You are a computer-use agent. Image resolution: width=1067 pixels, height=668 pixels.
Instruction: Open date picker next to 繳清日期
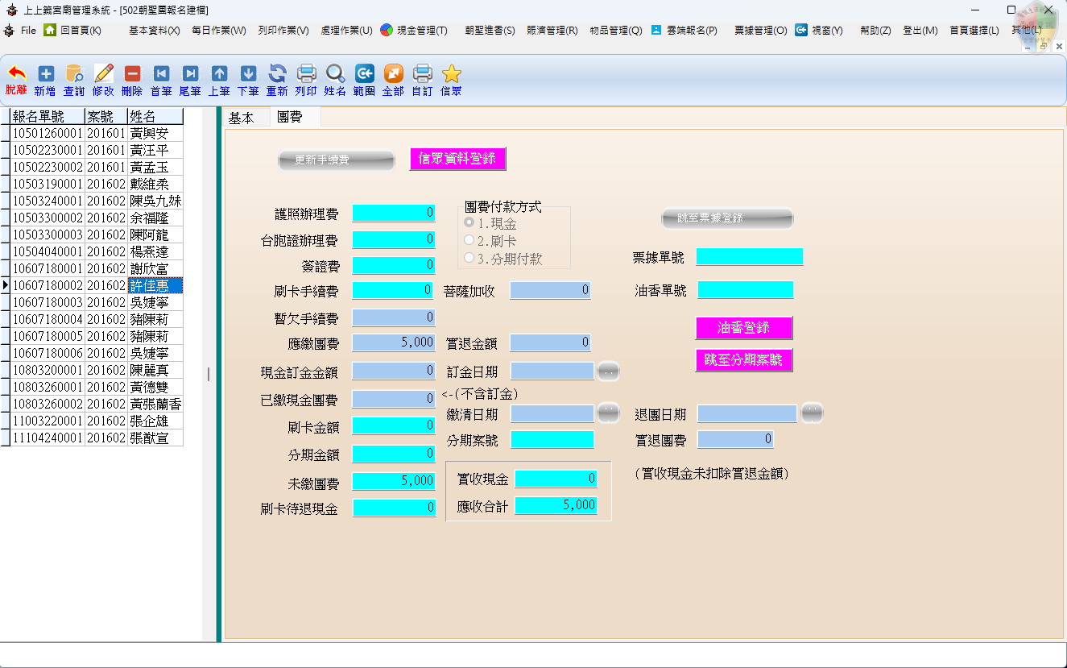[608, 413]
